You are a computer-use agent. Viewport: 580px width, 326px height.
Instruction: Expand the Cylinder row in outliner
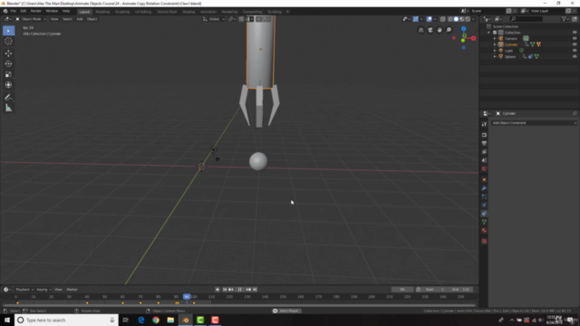pos(495,44)
